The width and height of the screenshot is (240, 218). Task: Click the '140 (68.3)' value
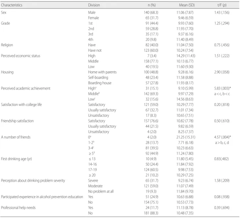click(x=151, y=12)
